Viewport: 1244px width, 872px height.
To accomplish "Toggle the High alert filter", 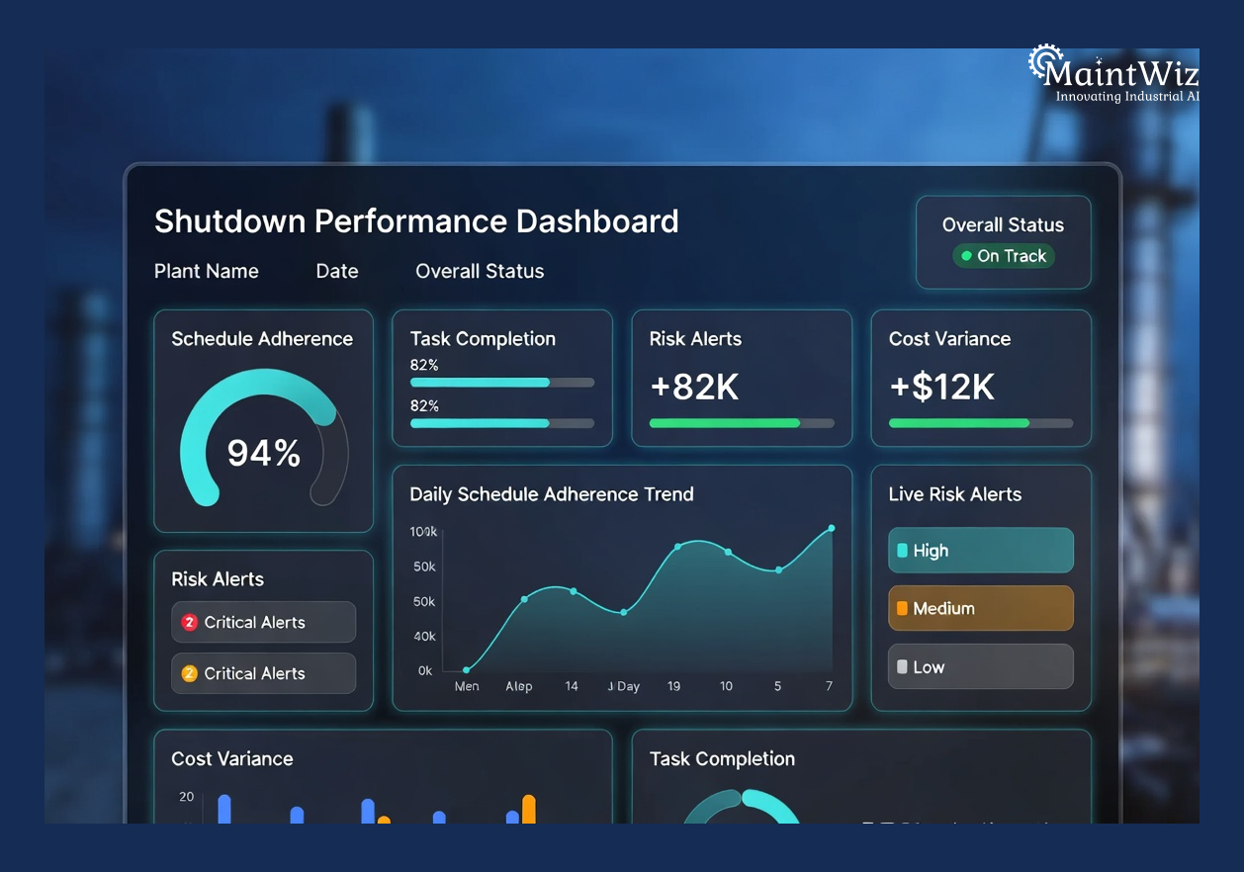I will 980,550.
